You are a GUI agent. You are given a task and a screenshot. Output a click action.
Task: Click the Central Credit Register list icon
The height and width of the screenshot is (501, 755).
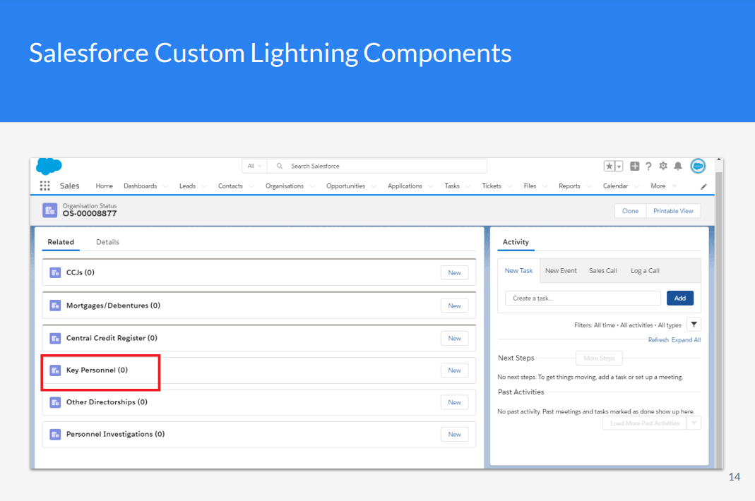55,338
